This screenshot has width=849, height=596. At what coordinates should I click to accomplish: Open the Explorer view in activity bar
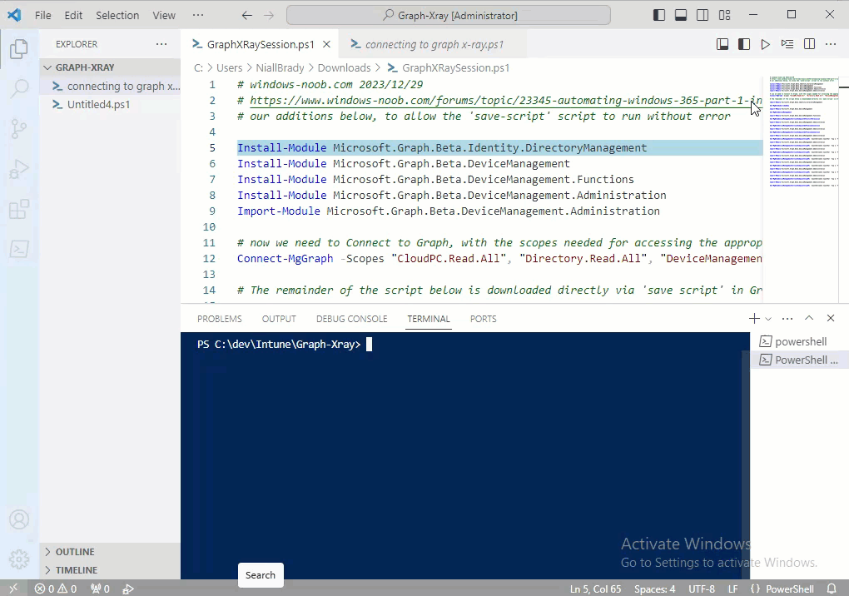pyautogui.click(x=19, y=49)
